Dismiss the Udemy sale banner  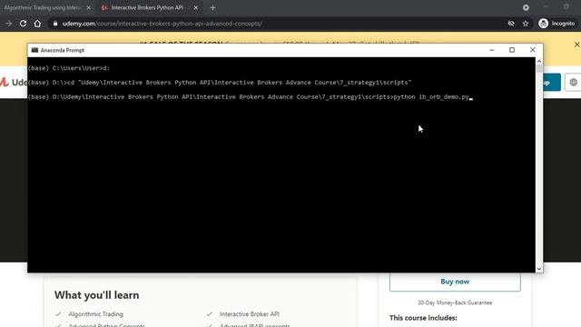(576, 45)
